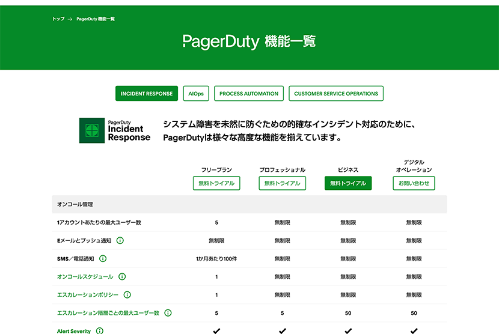Click the PagerDuty 機能一覧 page title

point(249,41)
